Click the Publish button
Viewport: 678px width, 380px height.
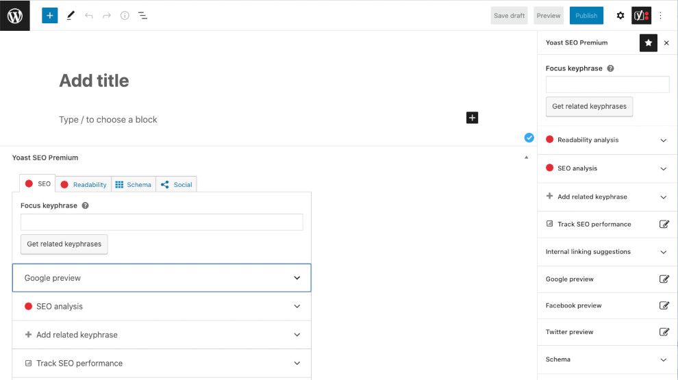pos(586,16)
